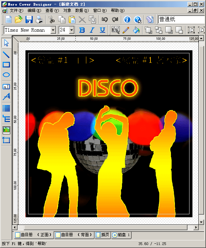Pick the Text box tool
Viewport: 206px width, 248px height.
click(x=6, y=87)
